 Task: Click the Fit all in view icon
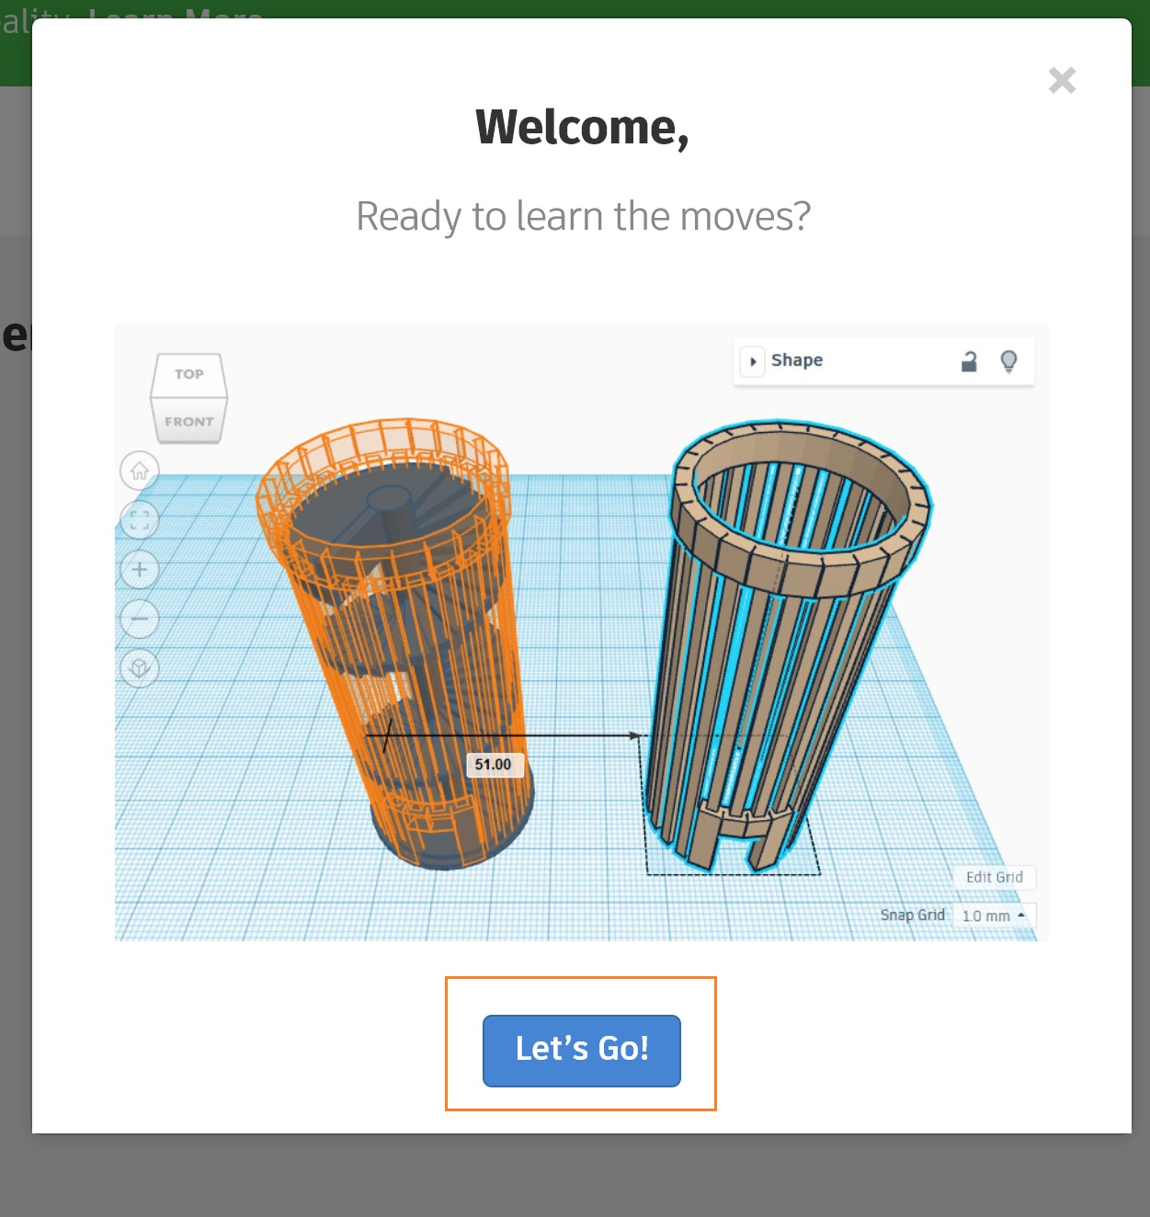(140, 520)
